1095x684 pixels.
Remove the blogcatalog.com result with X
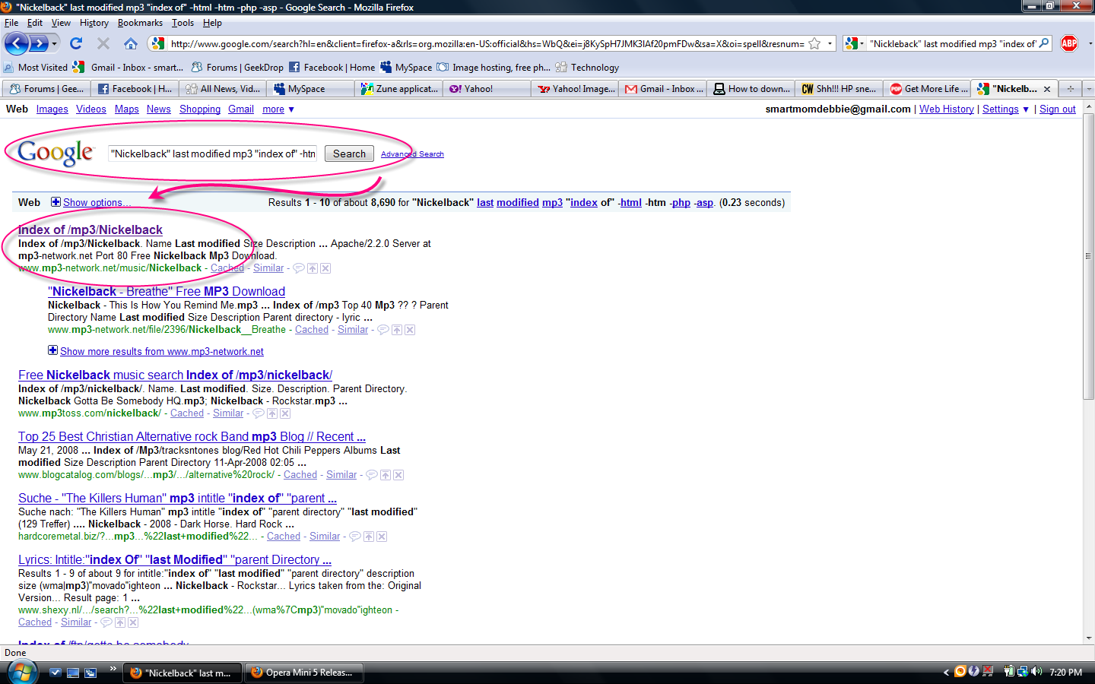coord(398,475)
